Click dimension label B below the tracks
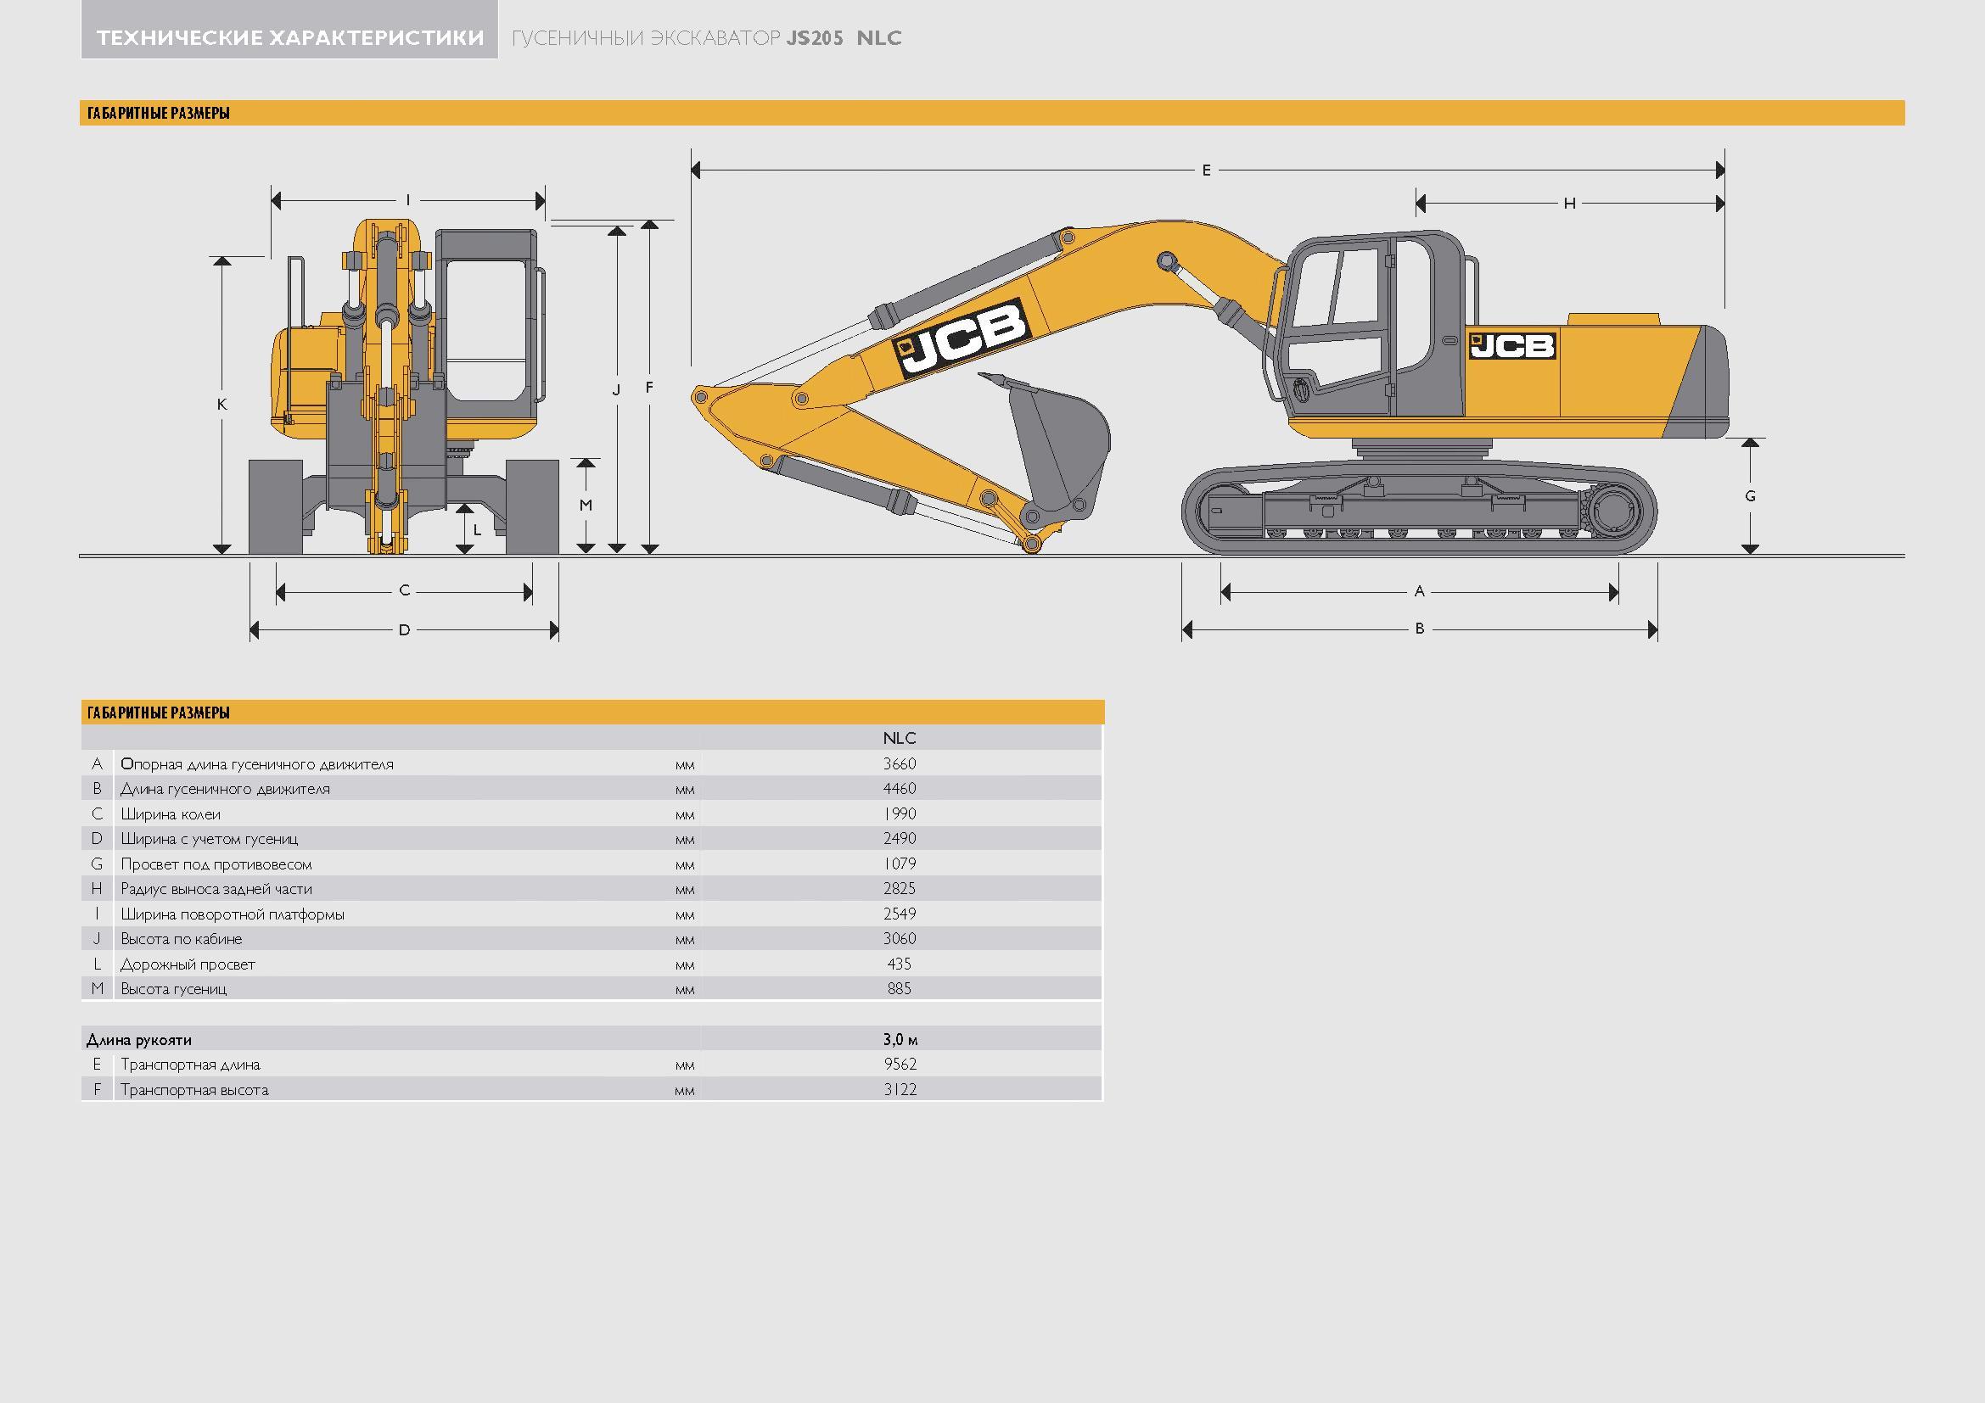1985x1403 pixels. pos(1419,629)
